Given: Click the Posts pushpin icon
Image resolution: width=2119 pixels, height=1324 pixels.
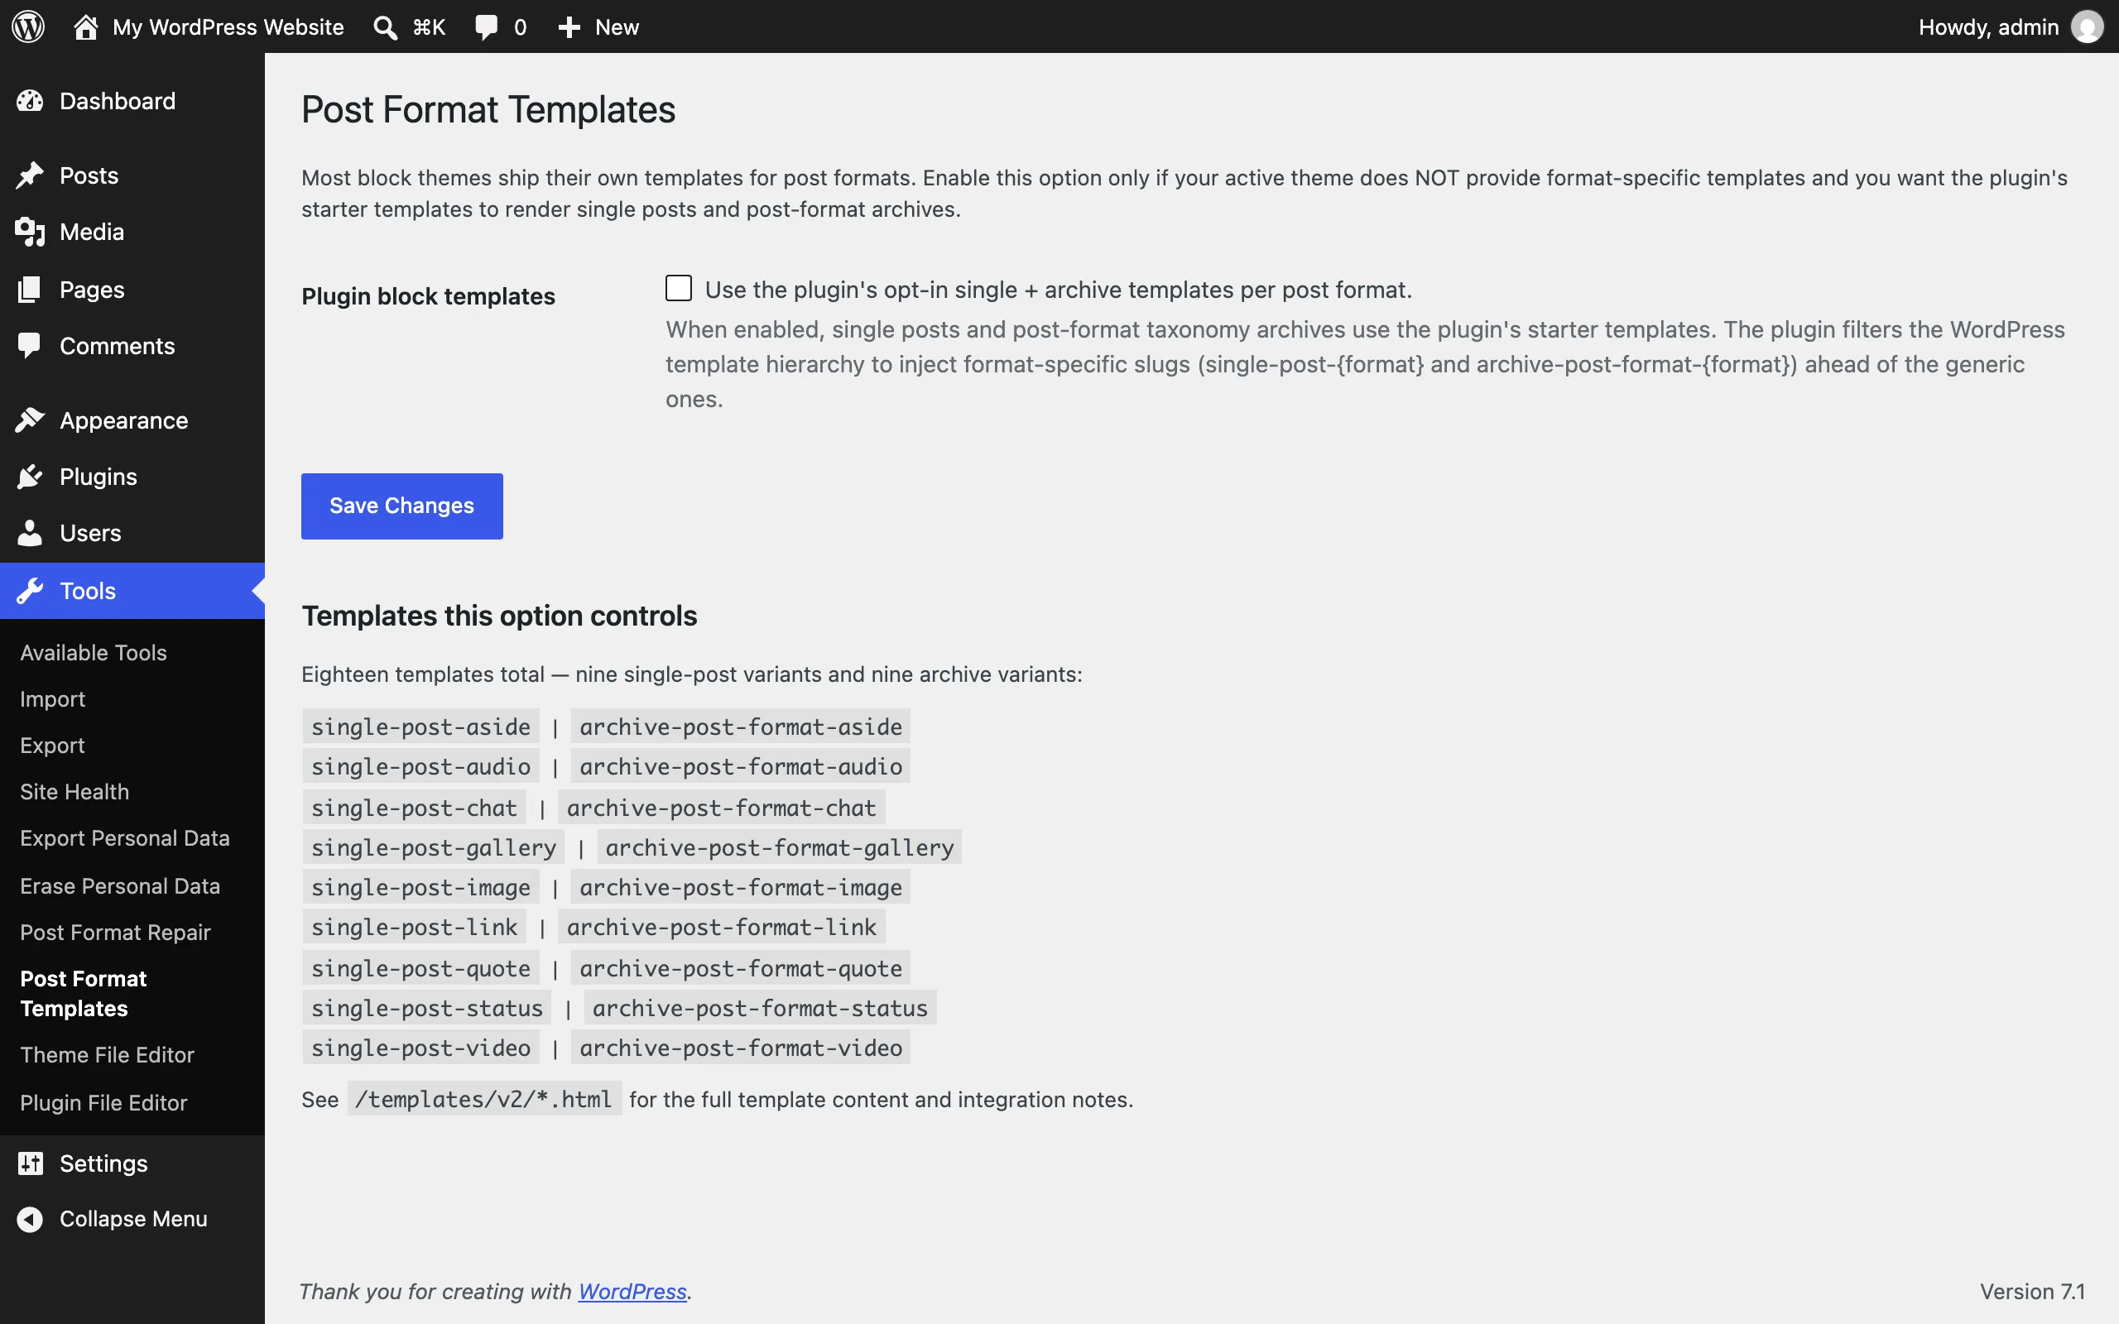Looking at the screenshot, I should point(30,175).
